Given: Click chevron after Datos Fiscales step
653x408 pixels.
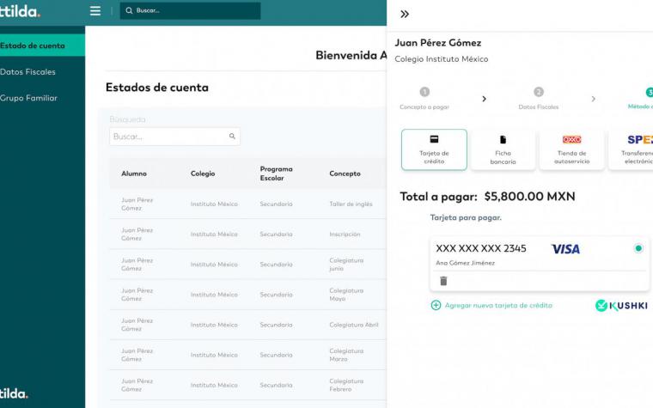Looking at the screenshot, I should point(594,99).
